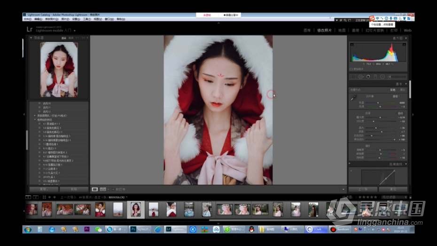The width and height of the screenshot is (437, 246).
Task: Open the main window display icon
Action: pos(28,197)
